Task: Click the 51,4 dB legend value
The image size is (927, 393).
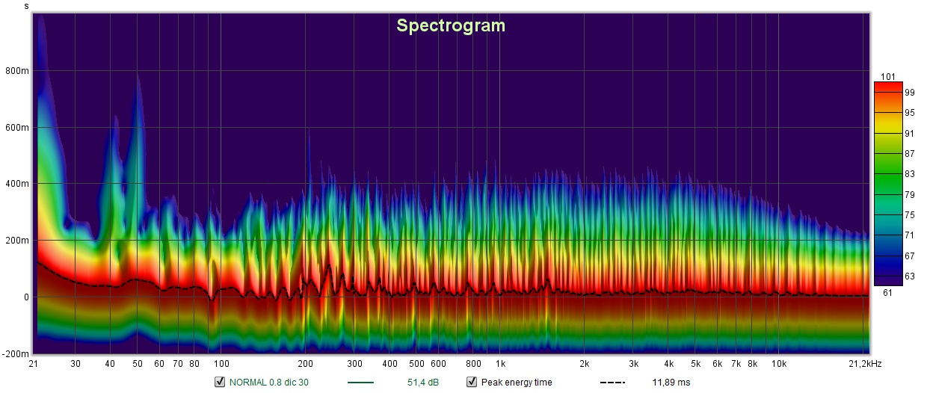Action: 424,383
